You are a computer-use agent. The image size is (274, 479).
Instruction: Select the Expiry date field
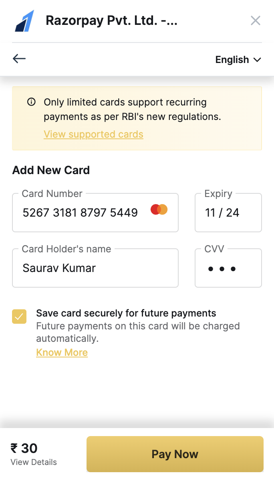point(228,213)
